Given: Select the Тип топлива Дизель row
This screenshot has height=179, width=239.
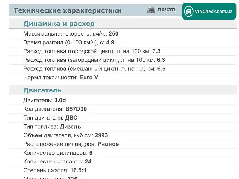Looking at the screenshot, I should click(123, 126).
